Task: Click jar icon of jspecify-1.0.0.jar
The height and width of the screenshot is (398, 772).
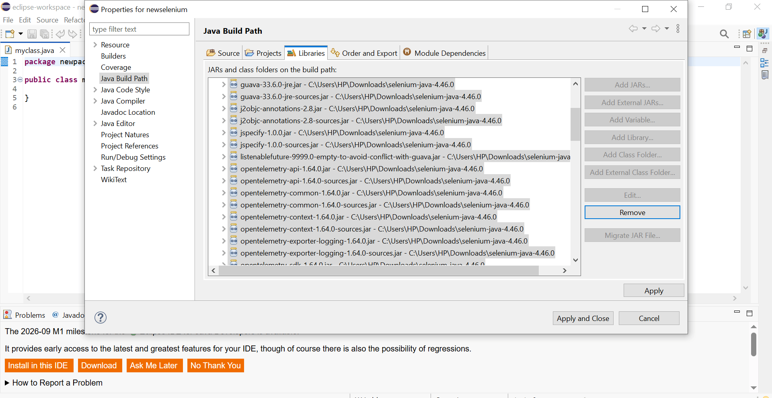Action: (x=234, y=132)
